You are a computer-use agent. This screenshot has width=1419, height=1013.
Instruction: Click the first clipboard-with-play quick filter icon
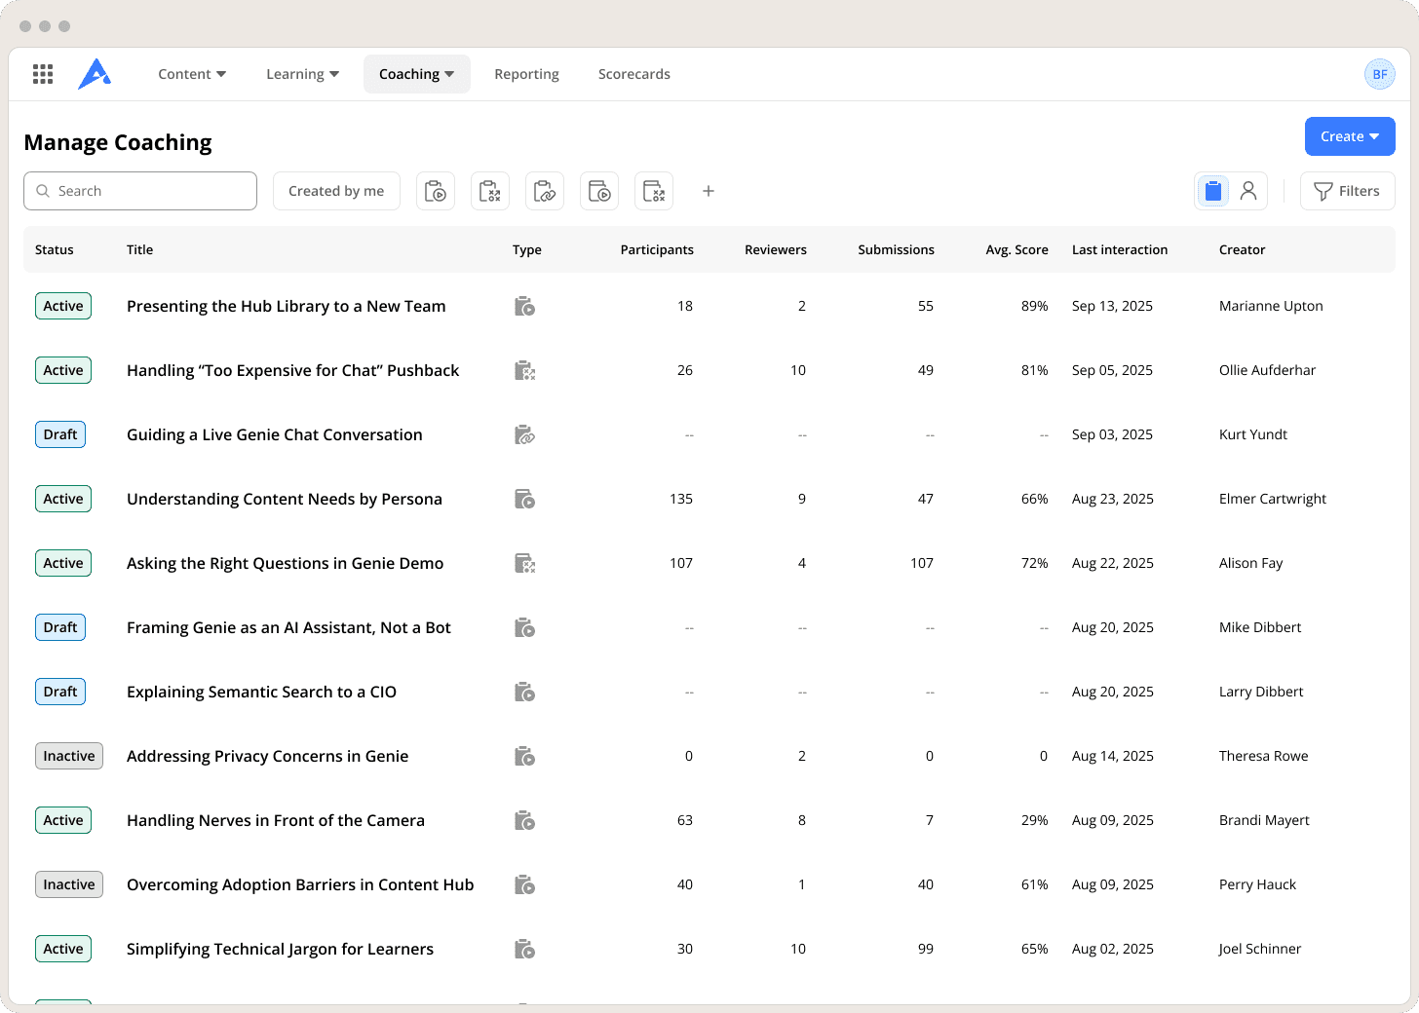436,191
